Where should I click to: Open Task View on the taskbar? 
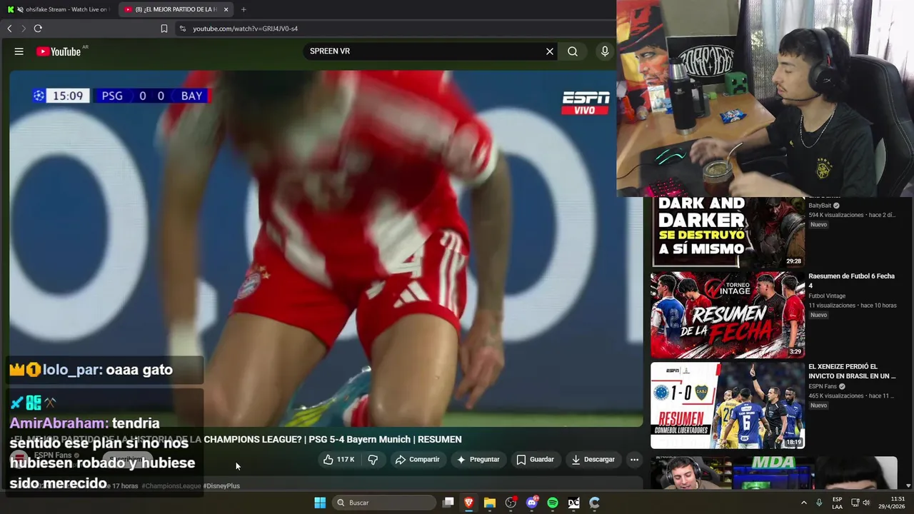448,503
